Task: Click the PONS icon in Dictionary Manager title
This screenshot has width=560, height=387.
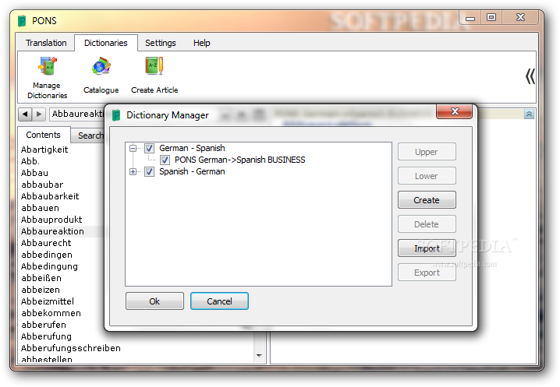Action: pos(116,115)
